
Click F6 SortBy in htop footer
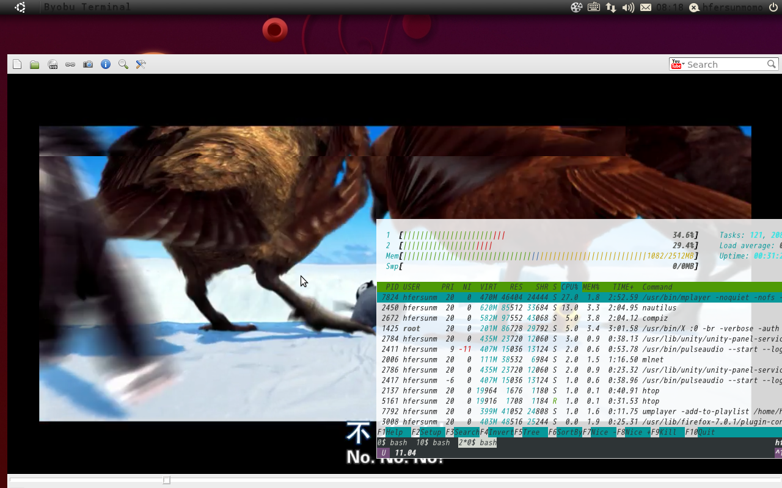pos(565,432)
